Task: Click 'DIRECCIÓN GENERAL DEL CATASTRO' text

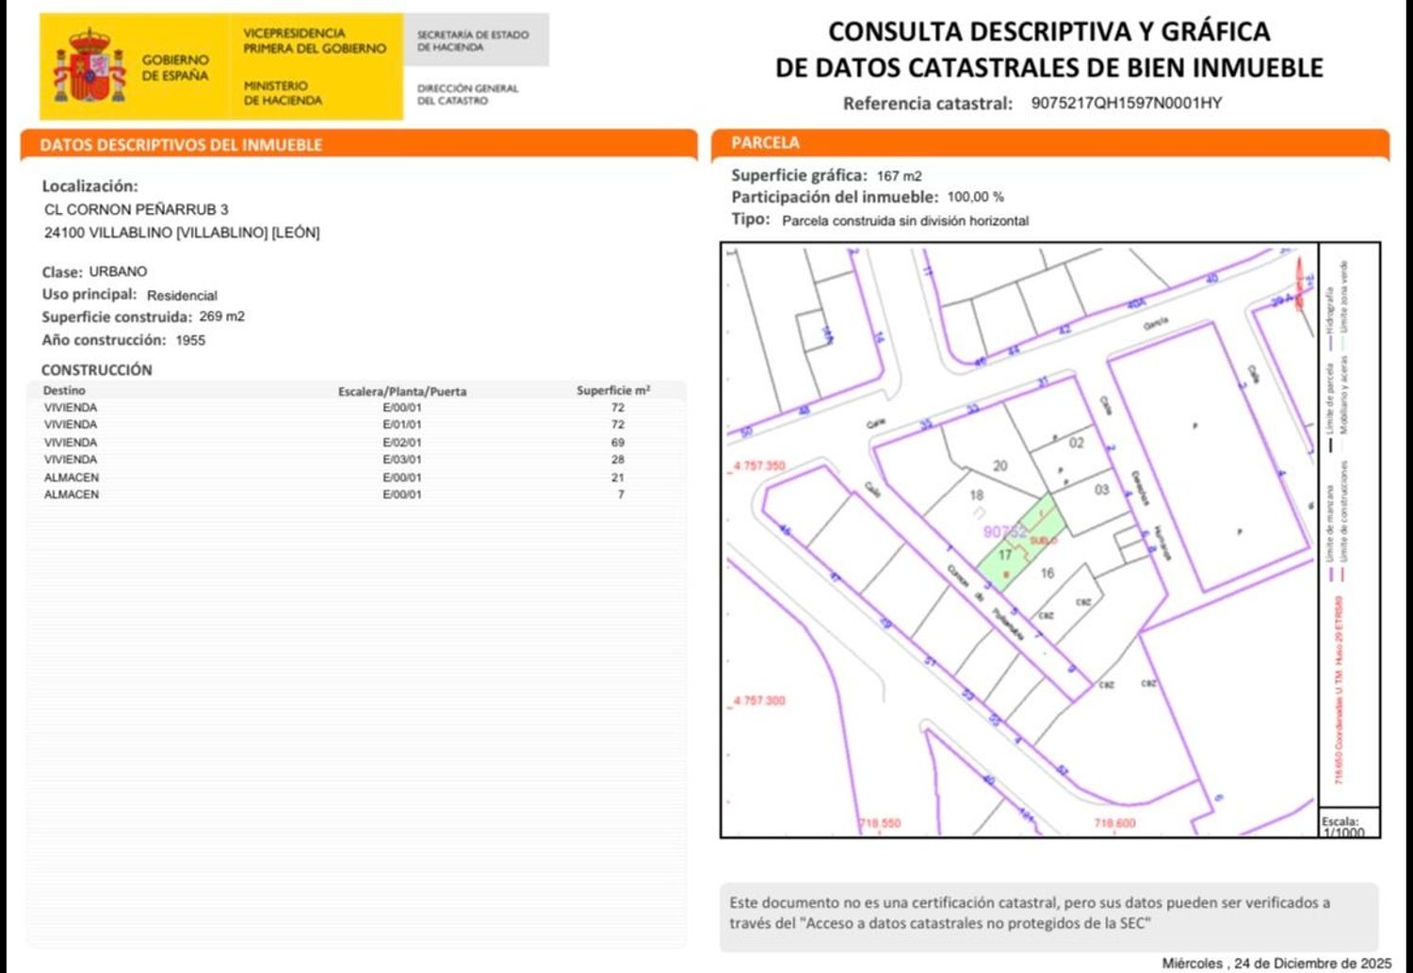Action: point(467,94)
